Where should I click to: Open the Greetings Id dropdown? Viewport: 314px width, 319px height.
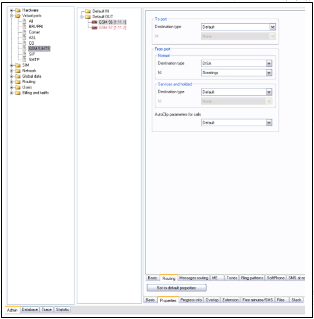click(x=269, y=73)
